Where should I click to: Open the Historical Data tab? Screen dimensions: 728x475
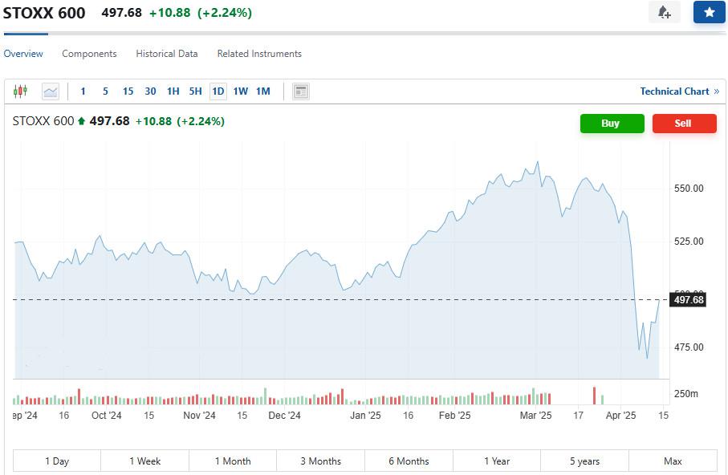pyautogui.click(x=167, y=54)
